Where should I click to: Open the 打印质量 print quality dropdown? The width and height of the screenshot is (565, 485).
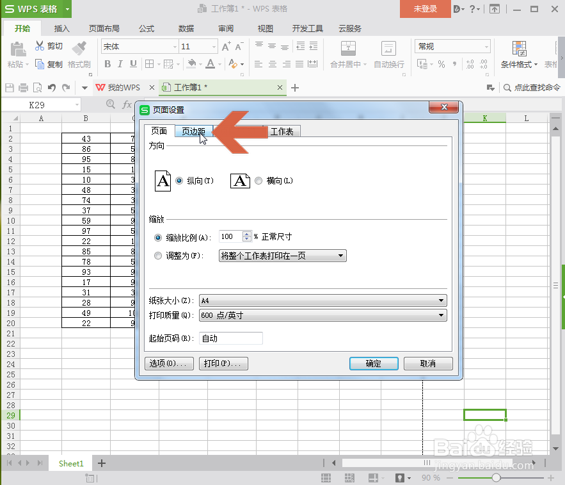(440, 315)
